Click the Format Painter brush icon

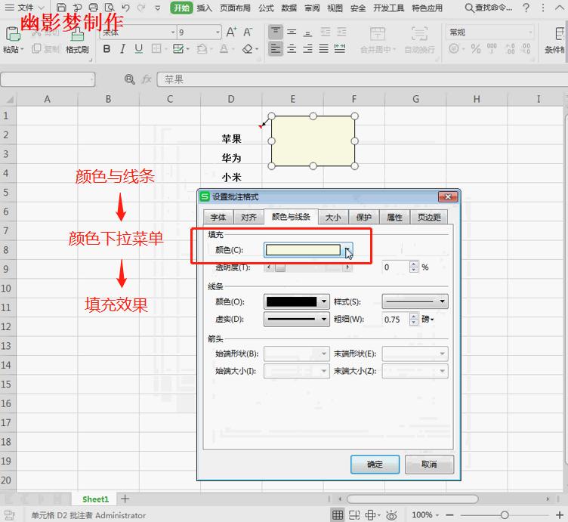click(77, 35)
